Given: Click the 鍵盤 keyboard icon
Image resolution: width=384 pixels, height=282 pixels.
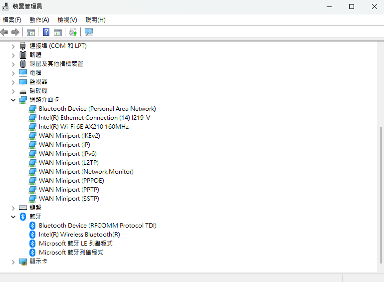Looking at the screenshot, I should (x=23, y=208).
